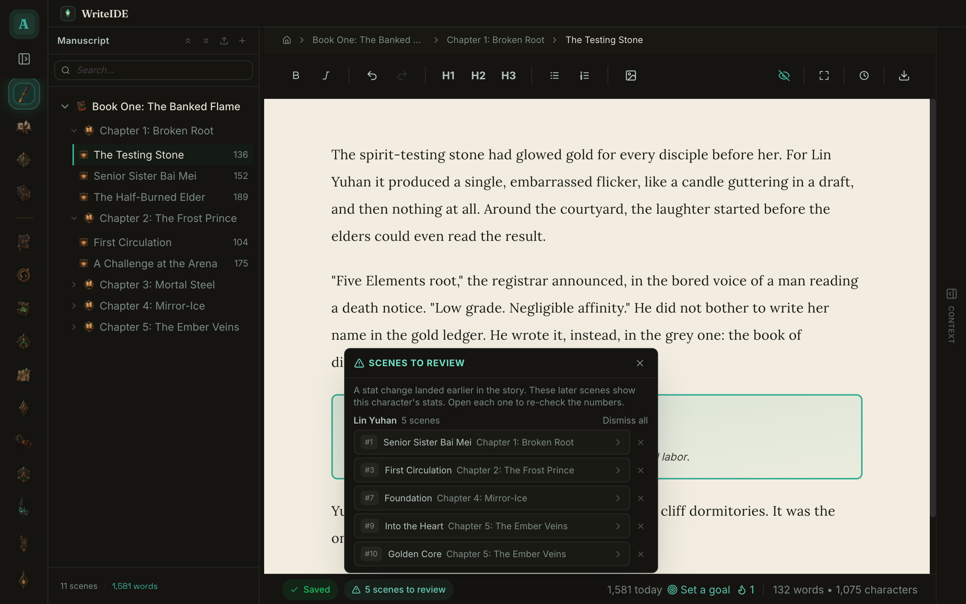Collapse Chapter 2: The Frost Prince
This screenshot has width=966, height=604.
click(74, 218)
